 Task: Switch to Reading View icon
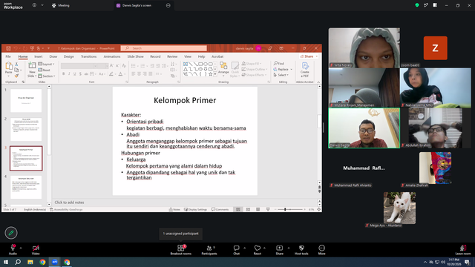pyautogui.click(x=258, y=209)
